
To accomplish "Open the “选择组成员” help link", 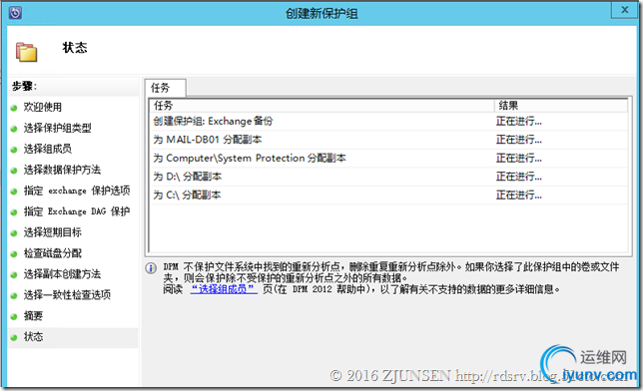I will pyautogui.click(x=224, y=289).
